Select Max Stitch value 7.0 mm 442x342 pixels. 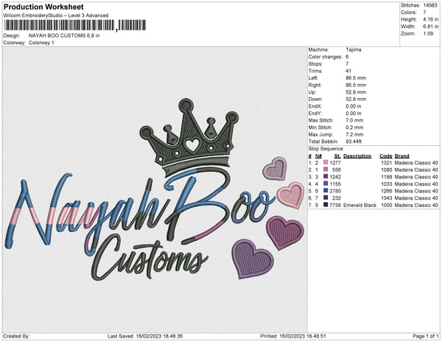click(354, 120)
